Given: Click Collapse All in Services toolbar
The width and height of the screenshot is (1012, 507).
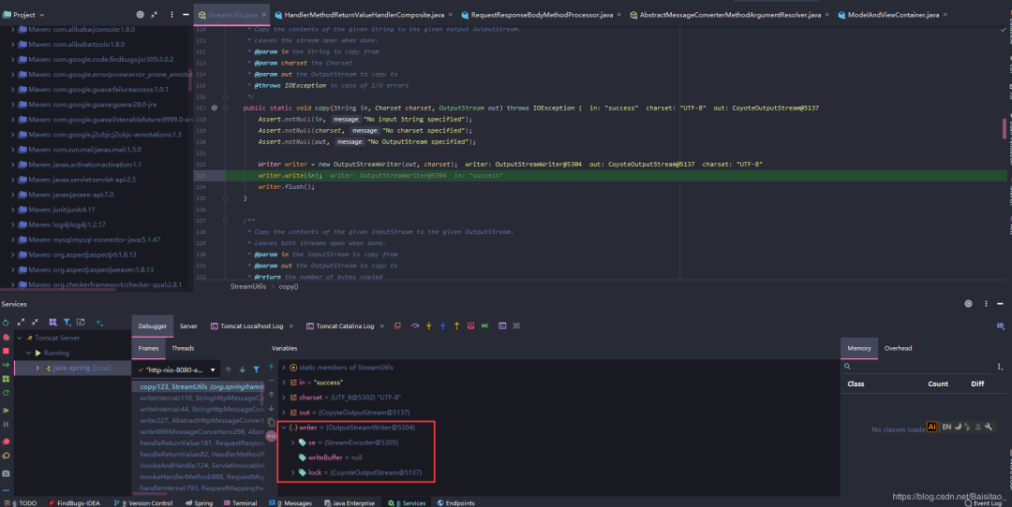Looking at the screenshot, I should coord(35,322).
